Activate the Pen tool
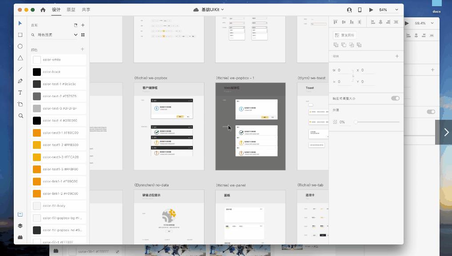 (20, 81)
